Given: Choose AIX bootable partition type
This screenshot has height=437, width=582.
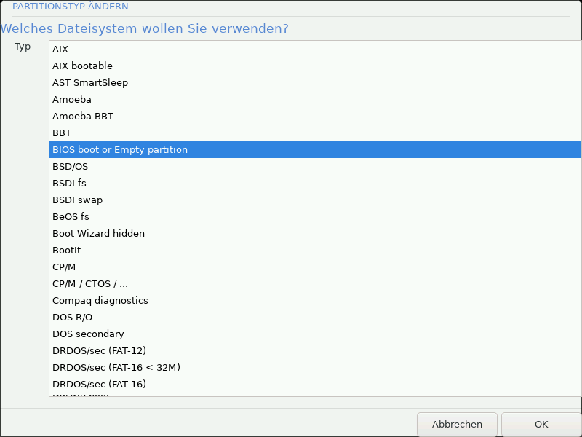Looking at the screenshot, I should point(82,66).
